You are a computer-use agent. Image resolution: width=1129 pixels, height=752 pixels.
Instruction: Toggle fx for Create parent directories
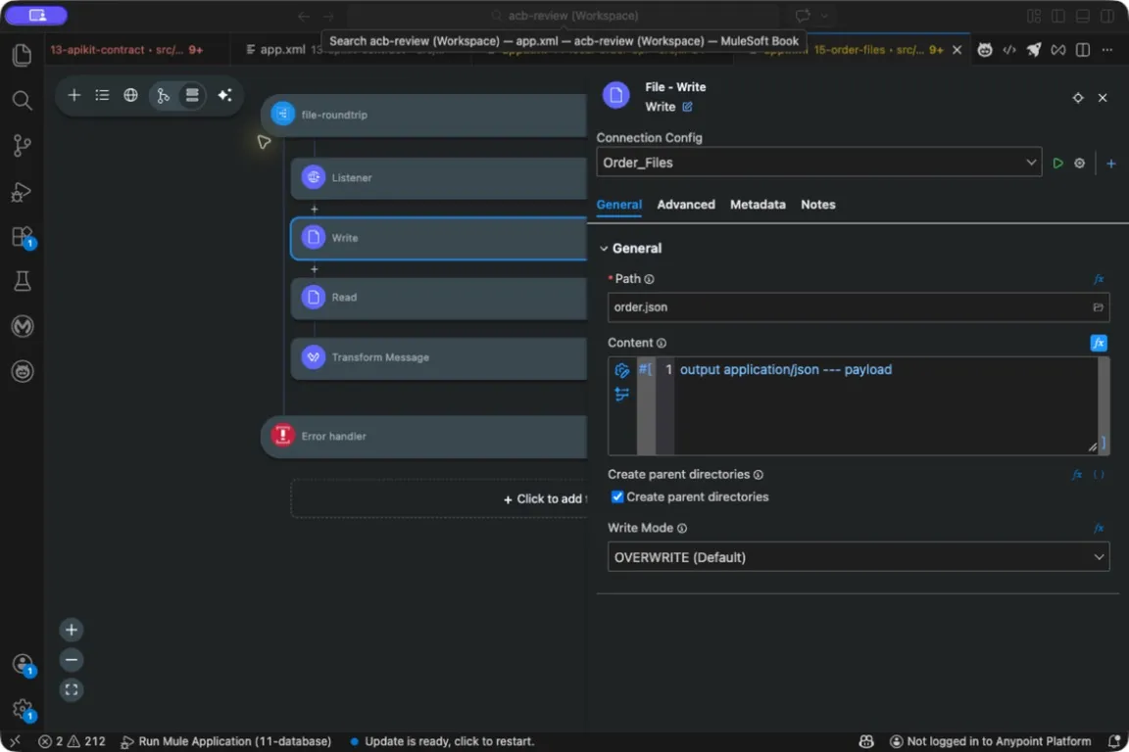pos(1077,475)
